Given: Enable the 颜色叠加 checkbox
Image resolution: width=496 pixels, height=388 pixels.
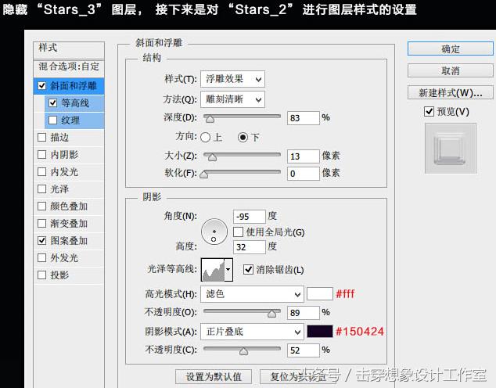Looking at the screenshot, I should pos(41,207).
